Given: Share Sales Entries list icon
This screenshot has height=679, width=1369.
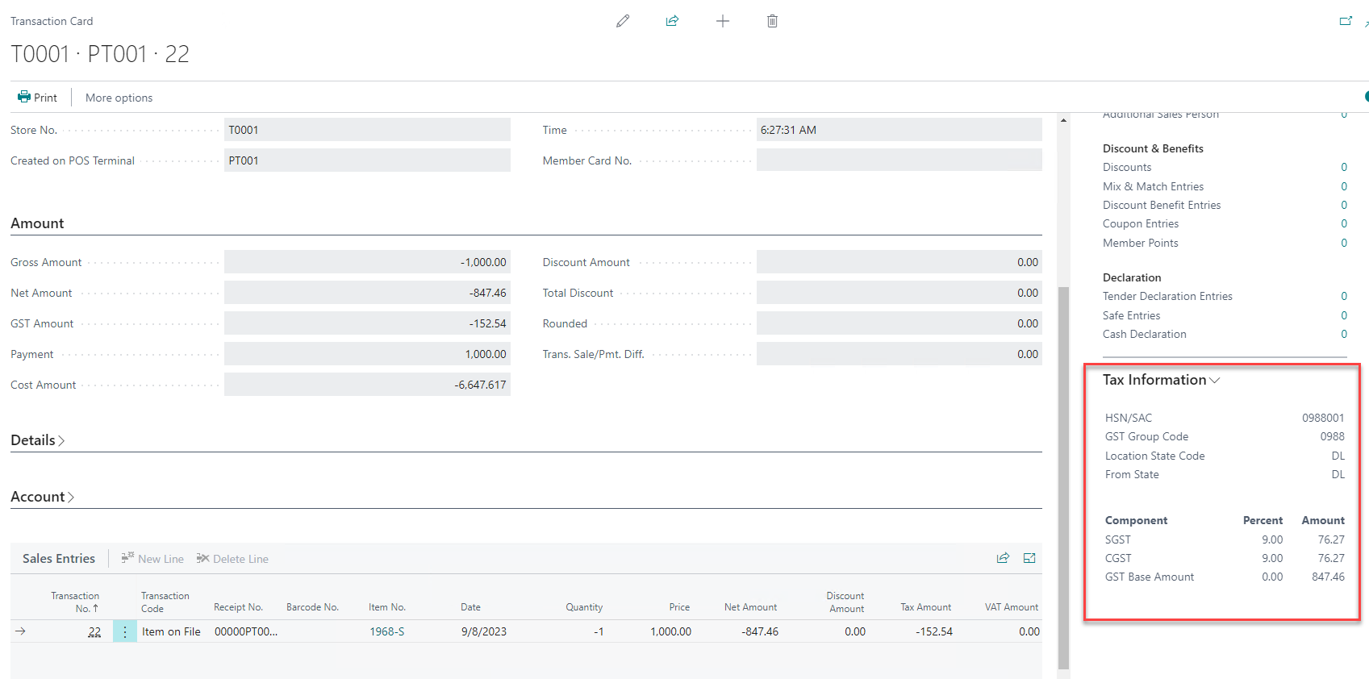Looking at the screenshot, I should click(x=1003, y=558).
